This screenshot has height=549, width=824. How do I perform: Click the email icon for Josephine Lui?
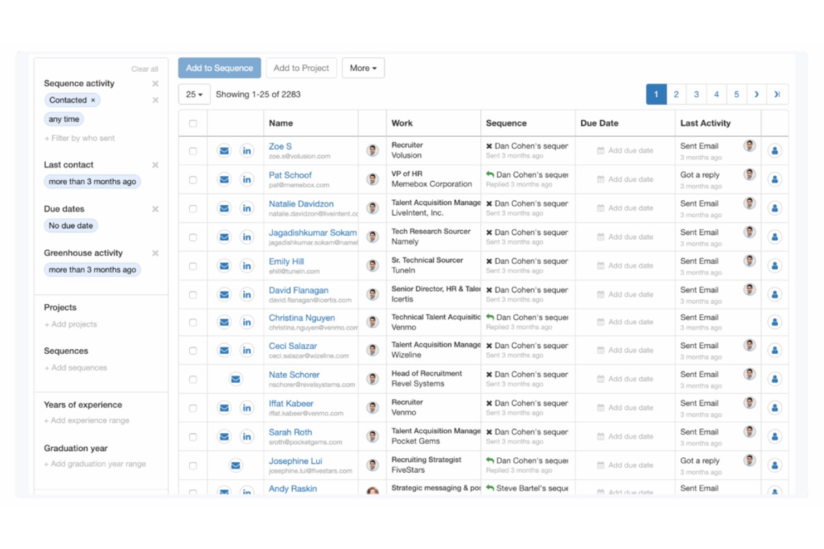236,466
